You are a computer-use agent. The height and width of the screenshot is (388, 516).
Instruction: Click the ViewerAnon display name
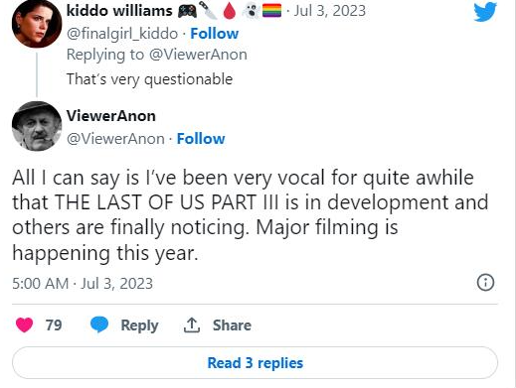[x=111, y=116]
